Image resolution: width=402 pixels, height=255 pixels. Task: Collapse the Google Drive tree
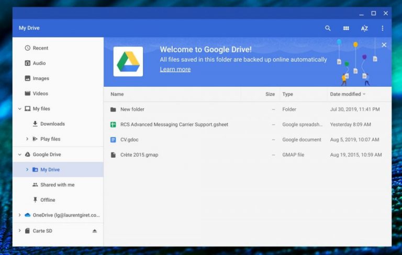click(20, 154)
